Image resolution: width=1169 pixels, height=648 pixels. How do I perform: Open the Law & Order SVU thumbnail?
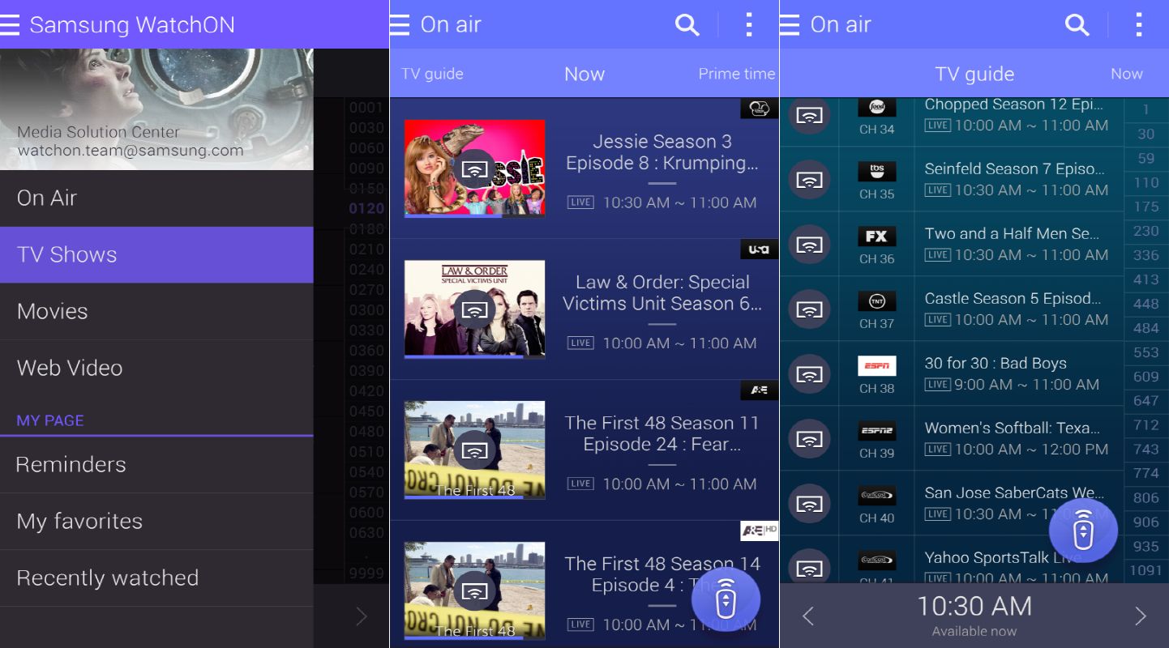[475, 309]
